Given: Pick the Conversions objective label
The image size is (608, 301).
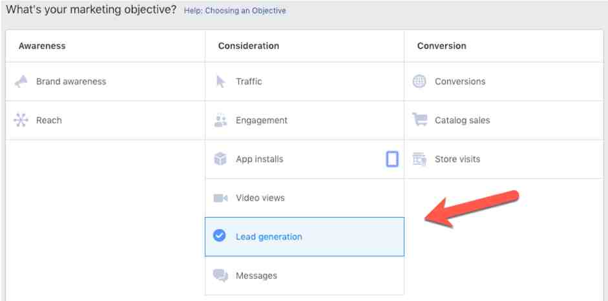Looking at the screenshot, I should pyautogui.click(x=460, y=81).
